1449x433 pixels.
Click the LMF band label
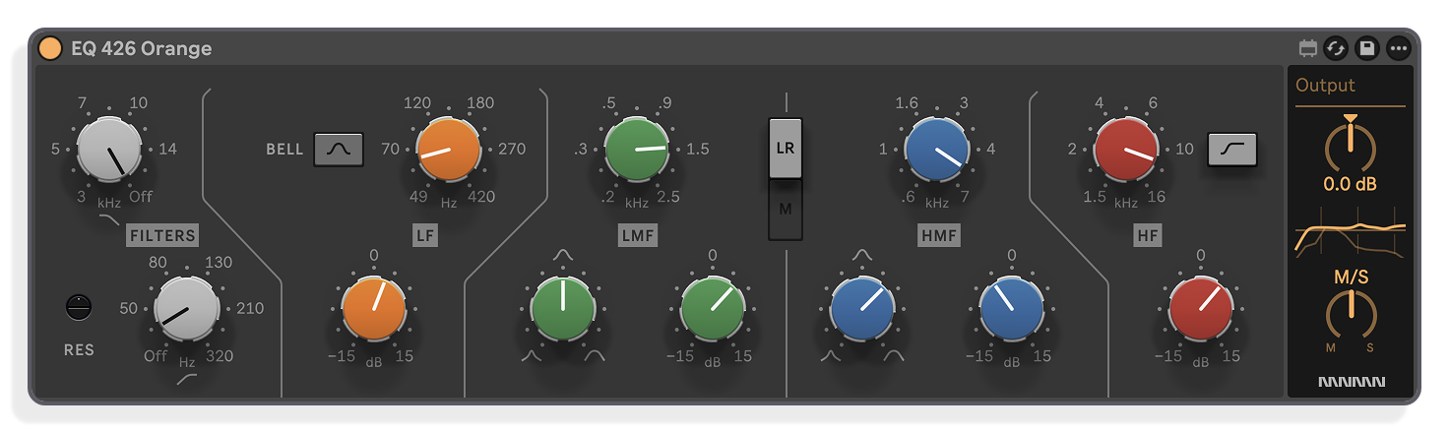[638, 235]
